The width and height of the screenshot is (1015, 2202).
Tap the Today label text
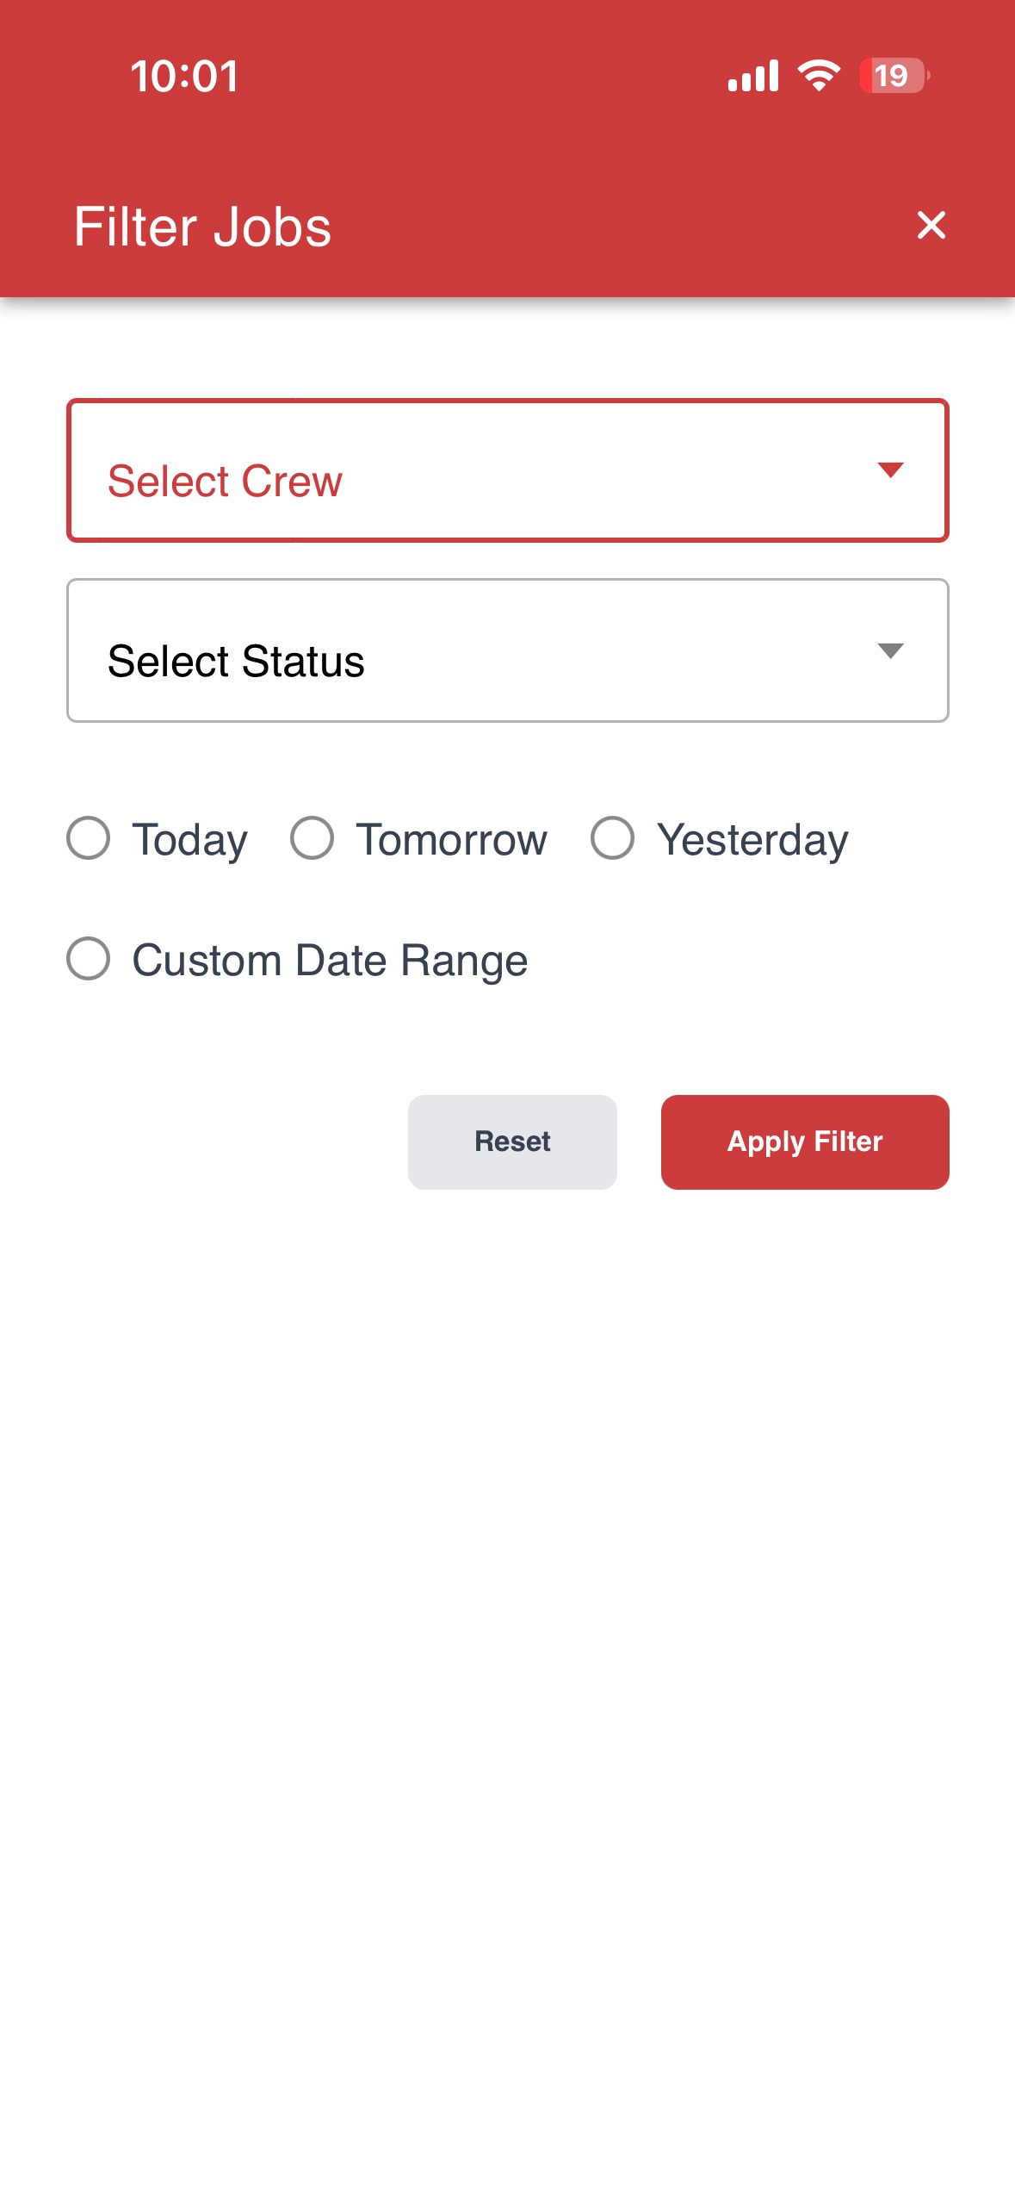[189, 840]
